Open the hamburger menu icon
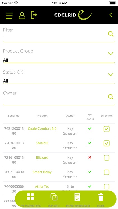118x209 pixels. coord(9,16)
